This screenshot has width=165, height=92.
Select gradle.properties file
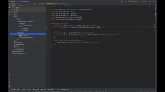coord(19,44)
